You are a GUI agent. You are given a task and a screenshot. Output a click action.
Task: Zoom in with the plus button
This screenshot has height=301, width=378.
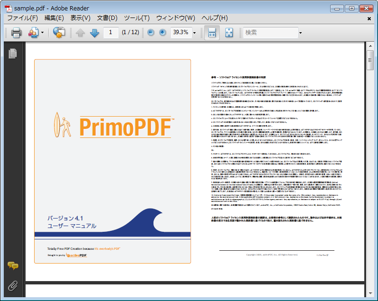[163, 32]
